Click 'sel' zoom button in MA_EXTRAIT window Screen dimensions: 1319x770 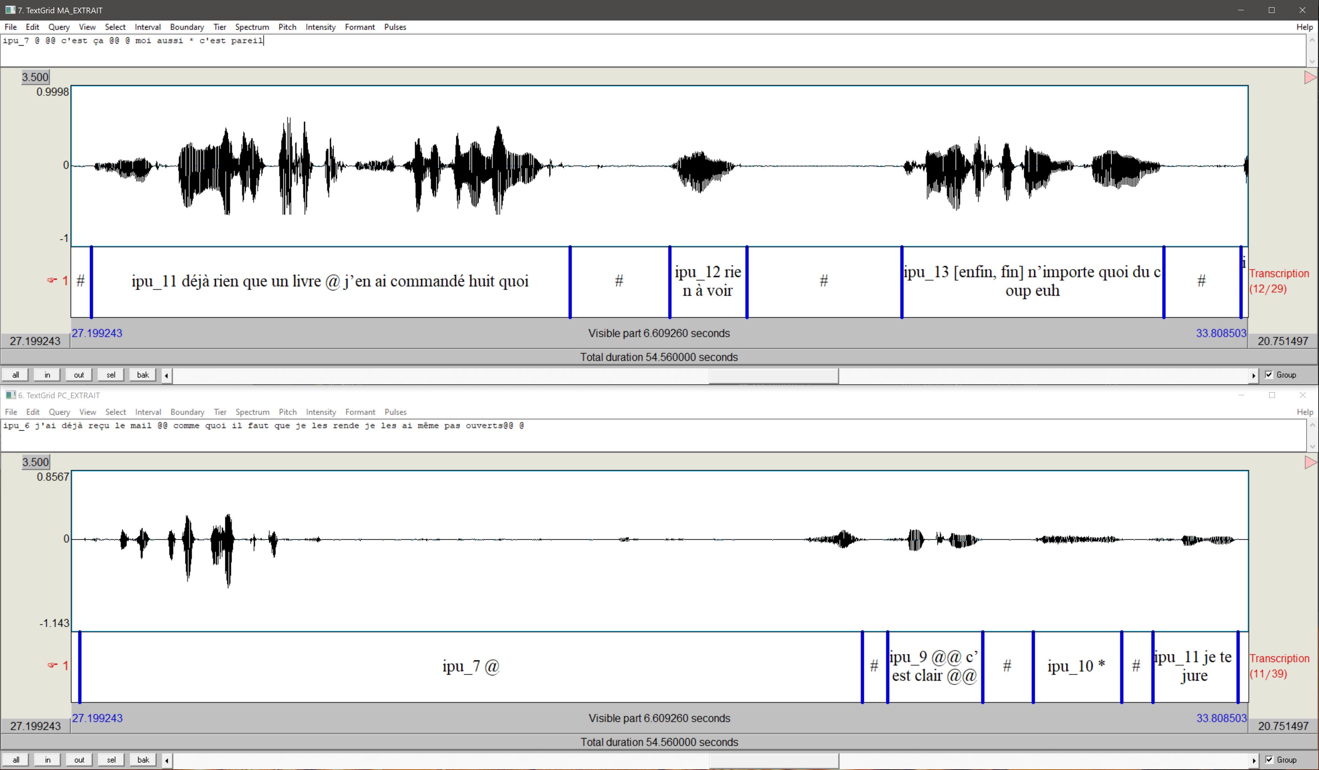(x=111, y=374)
